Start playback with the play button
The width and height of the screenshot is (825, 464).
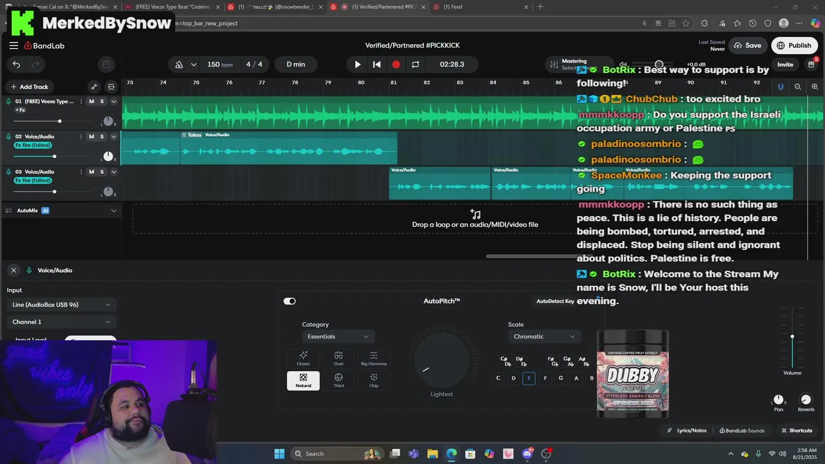coord(358,64)
